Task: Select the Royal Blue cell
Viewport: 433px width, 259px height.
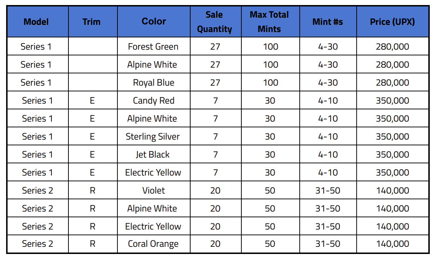Action: [154, 82]
